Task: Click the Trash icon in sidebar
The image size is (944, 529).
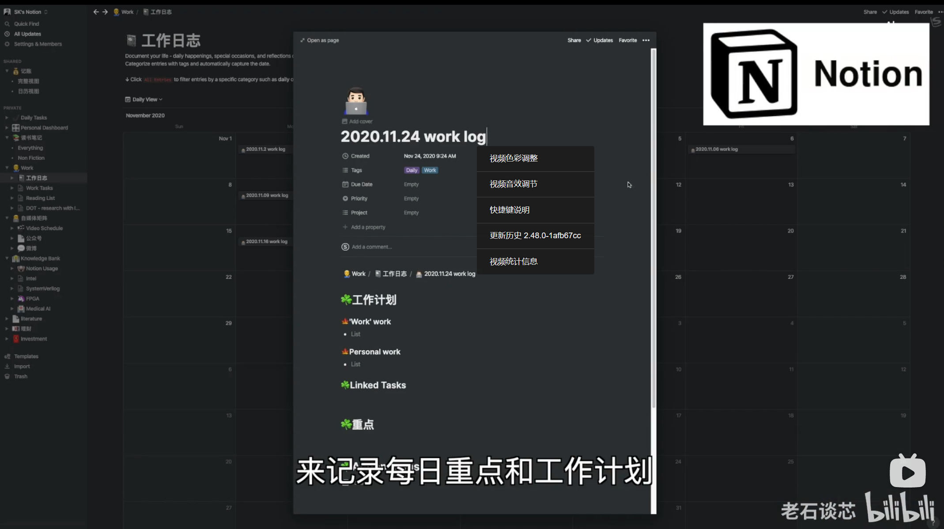Action: pos(7,376)
